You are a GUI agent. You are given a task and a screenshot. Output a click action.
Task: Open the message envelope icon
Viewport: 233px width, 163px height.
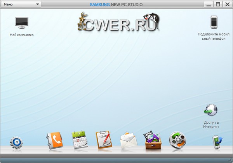(x=127, y=141)
